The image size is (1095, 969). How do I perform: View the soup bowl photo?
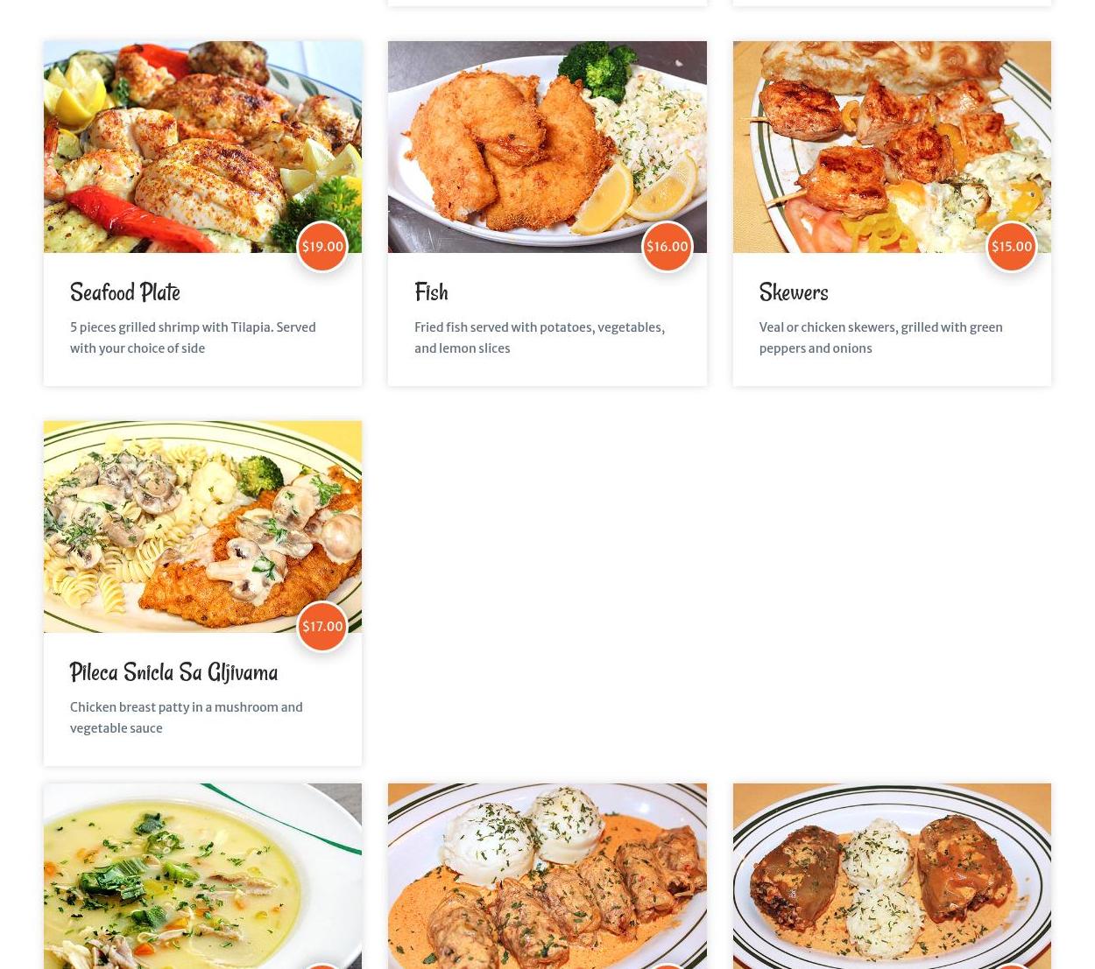point(202,876)
